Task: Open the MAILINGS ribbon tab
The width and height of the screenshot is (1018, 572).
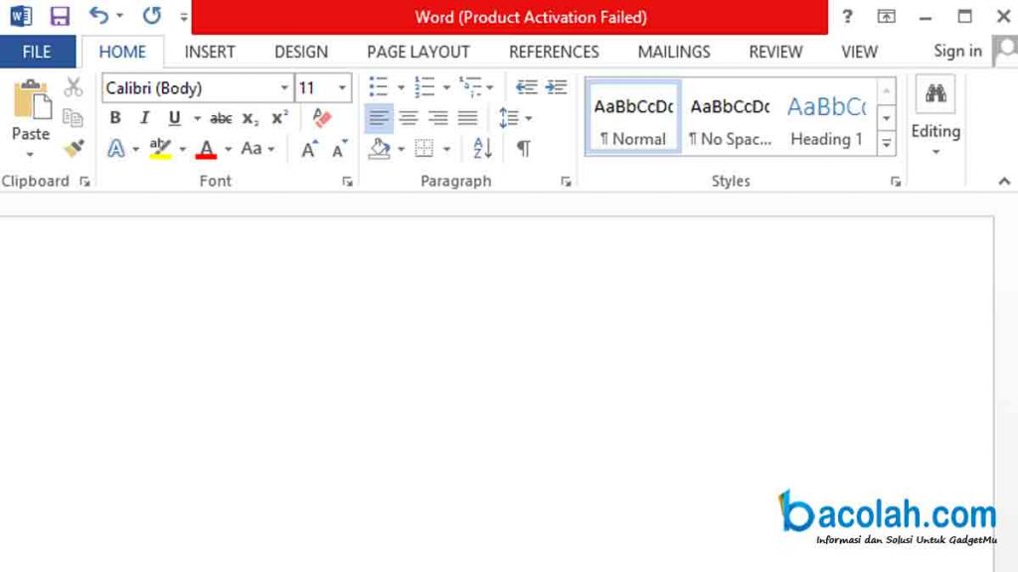Action: (x=673, y=52)
